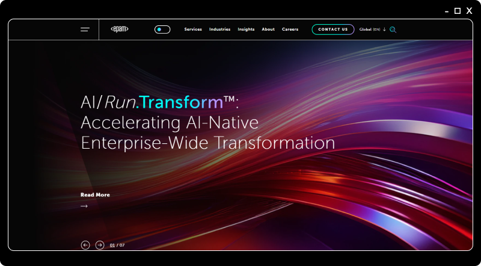Close the window with the X
This screenshot has height=266, width=481.
click(469, 10)
